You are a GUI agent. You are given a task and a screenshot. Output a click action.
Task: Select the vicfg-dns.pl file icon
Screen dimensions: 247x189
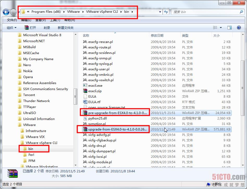click(x=85, y=146)
